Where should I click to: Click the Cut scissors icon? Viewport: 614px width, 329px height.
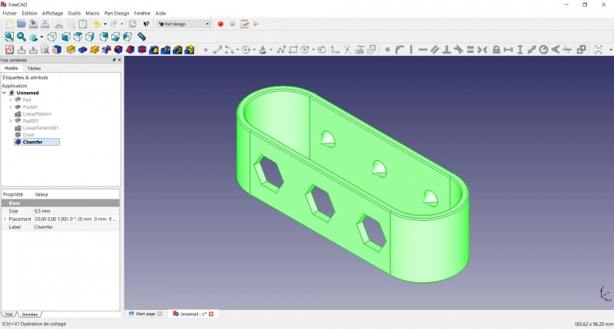pyautogui.click(x=59, y=24)
